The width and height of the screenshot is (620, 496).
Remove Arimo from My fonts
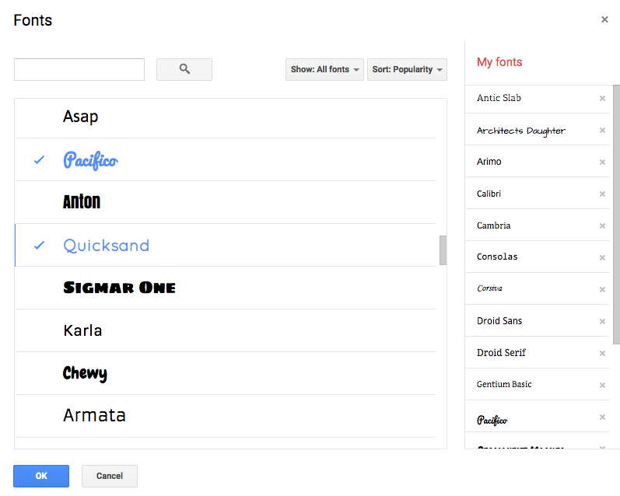602,162
